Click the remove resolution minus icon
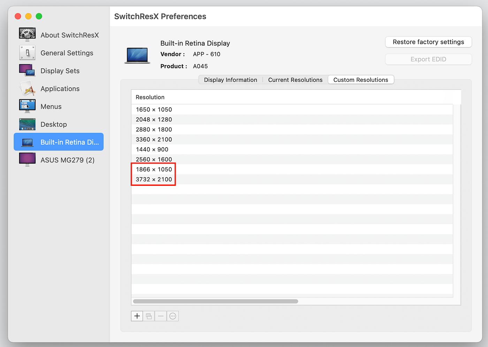 pyautogui.click(x=160, y=316)
